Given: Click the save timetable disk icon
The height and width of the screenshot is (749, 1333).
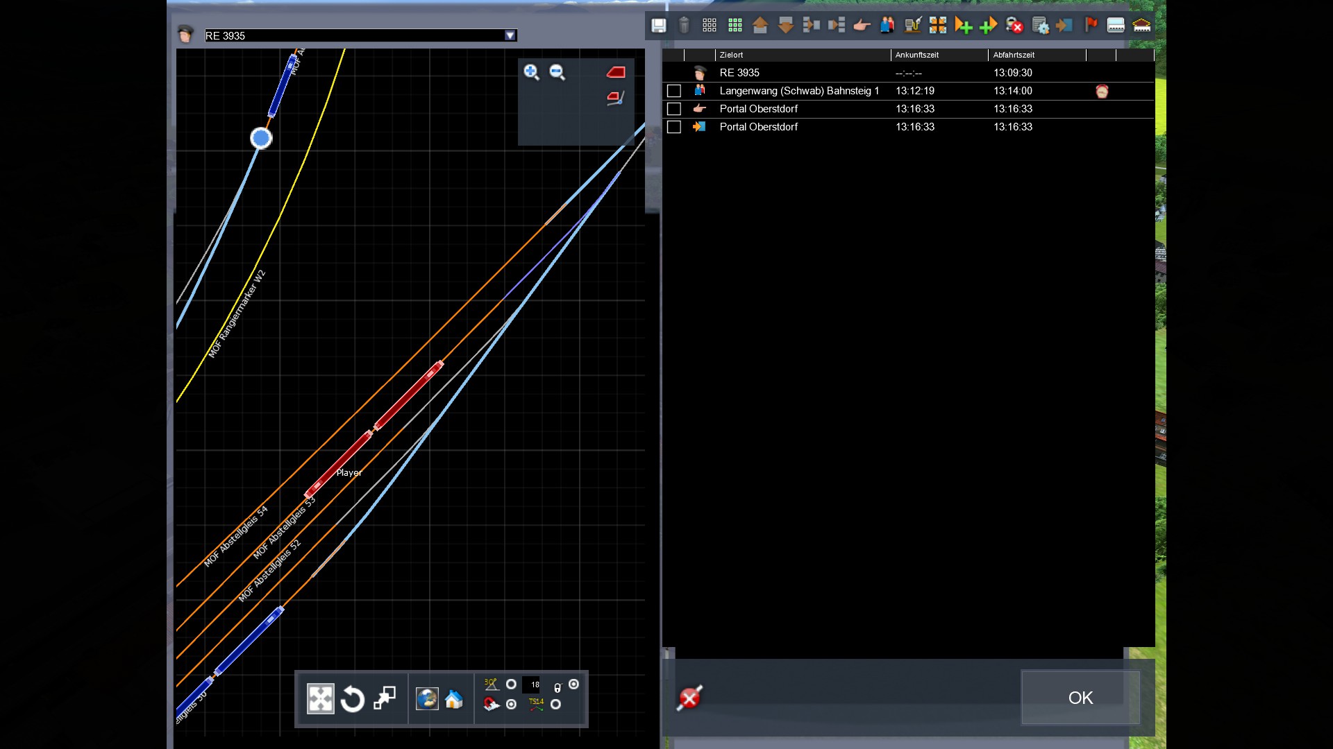Looking at the screenshot, I should [658, 26].
